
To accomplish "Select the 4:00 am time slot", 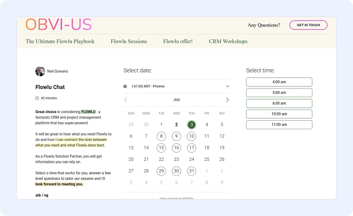I will click(279, 82).
